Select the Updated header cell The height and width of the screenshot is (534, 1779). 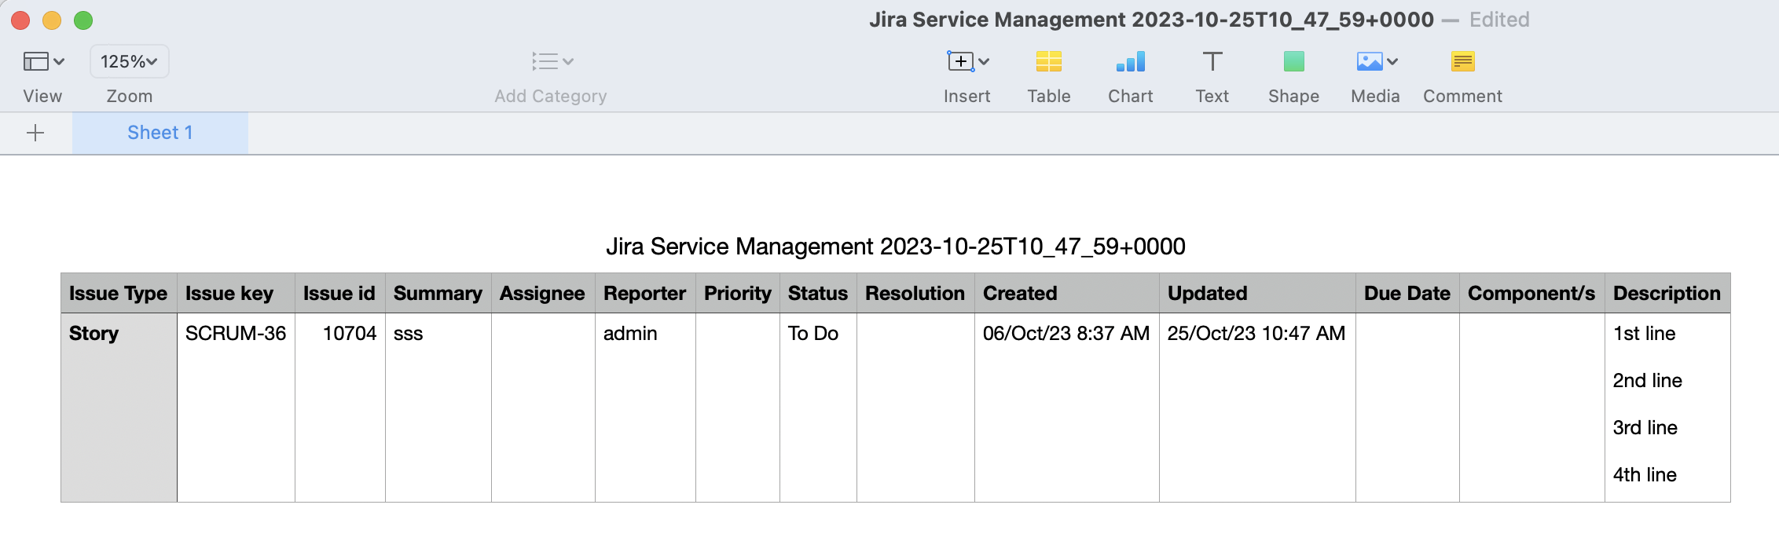(x=1257, y=293)
